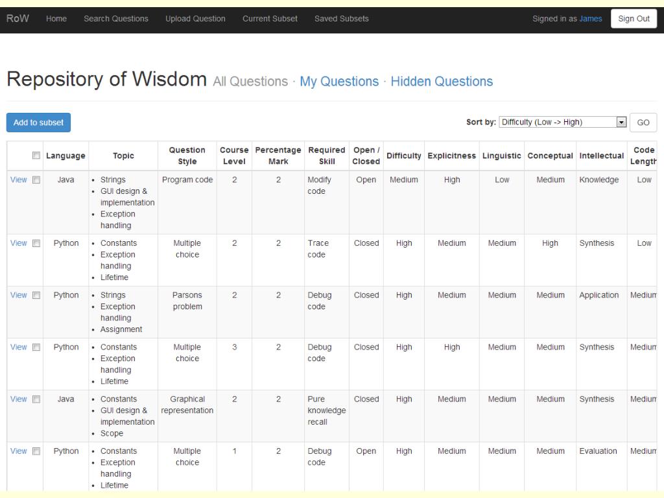Check the Java Program code row checkbox
The image size is (664, 498).
36,180
